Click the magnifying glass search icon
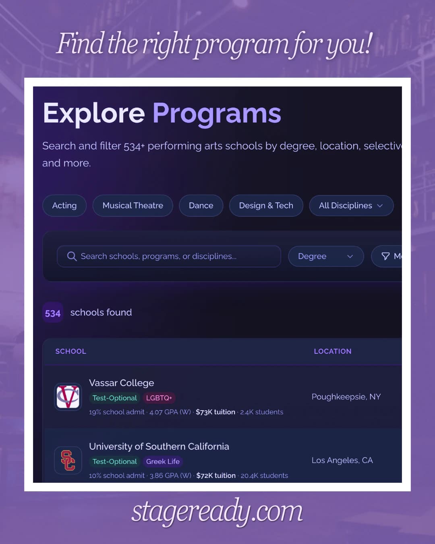This screenshot has width=435, height=544. tap(72, 256)
